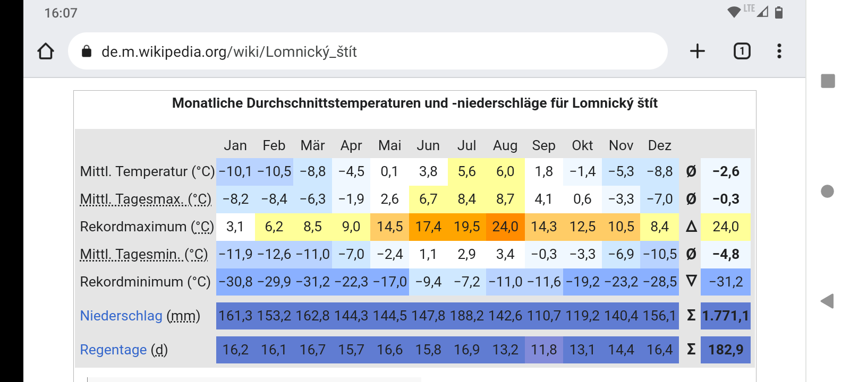The image size is (850, 382).
Task: Tap the status bar clock 16:07
Action: [x=61, y=13]
